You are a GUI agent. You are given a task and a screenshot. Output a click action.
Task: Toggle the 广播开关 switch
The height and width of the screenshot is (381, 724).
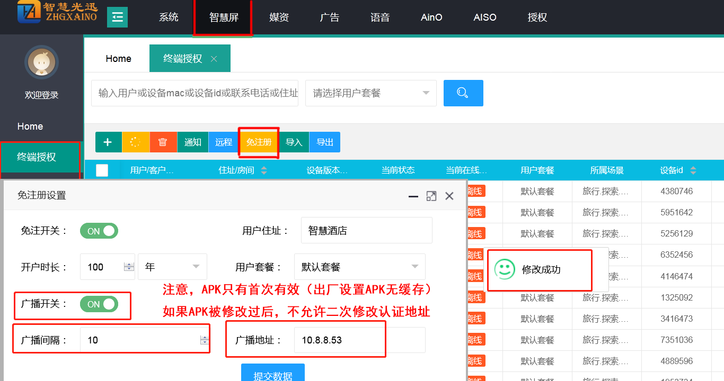[99, 304]
